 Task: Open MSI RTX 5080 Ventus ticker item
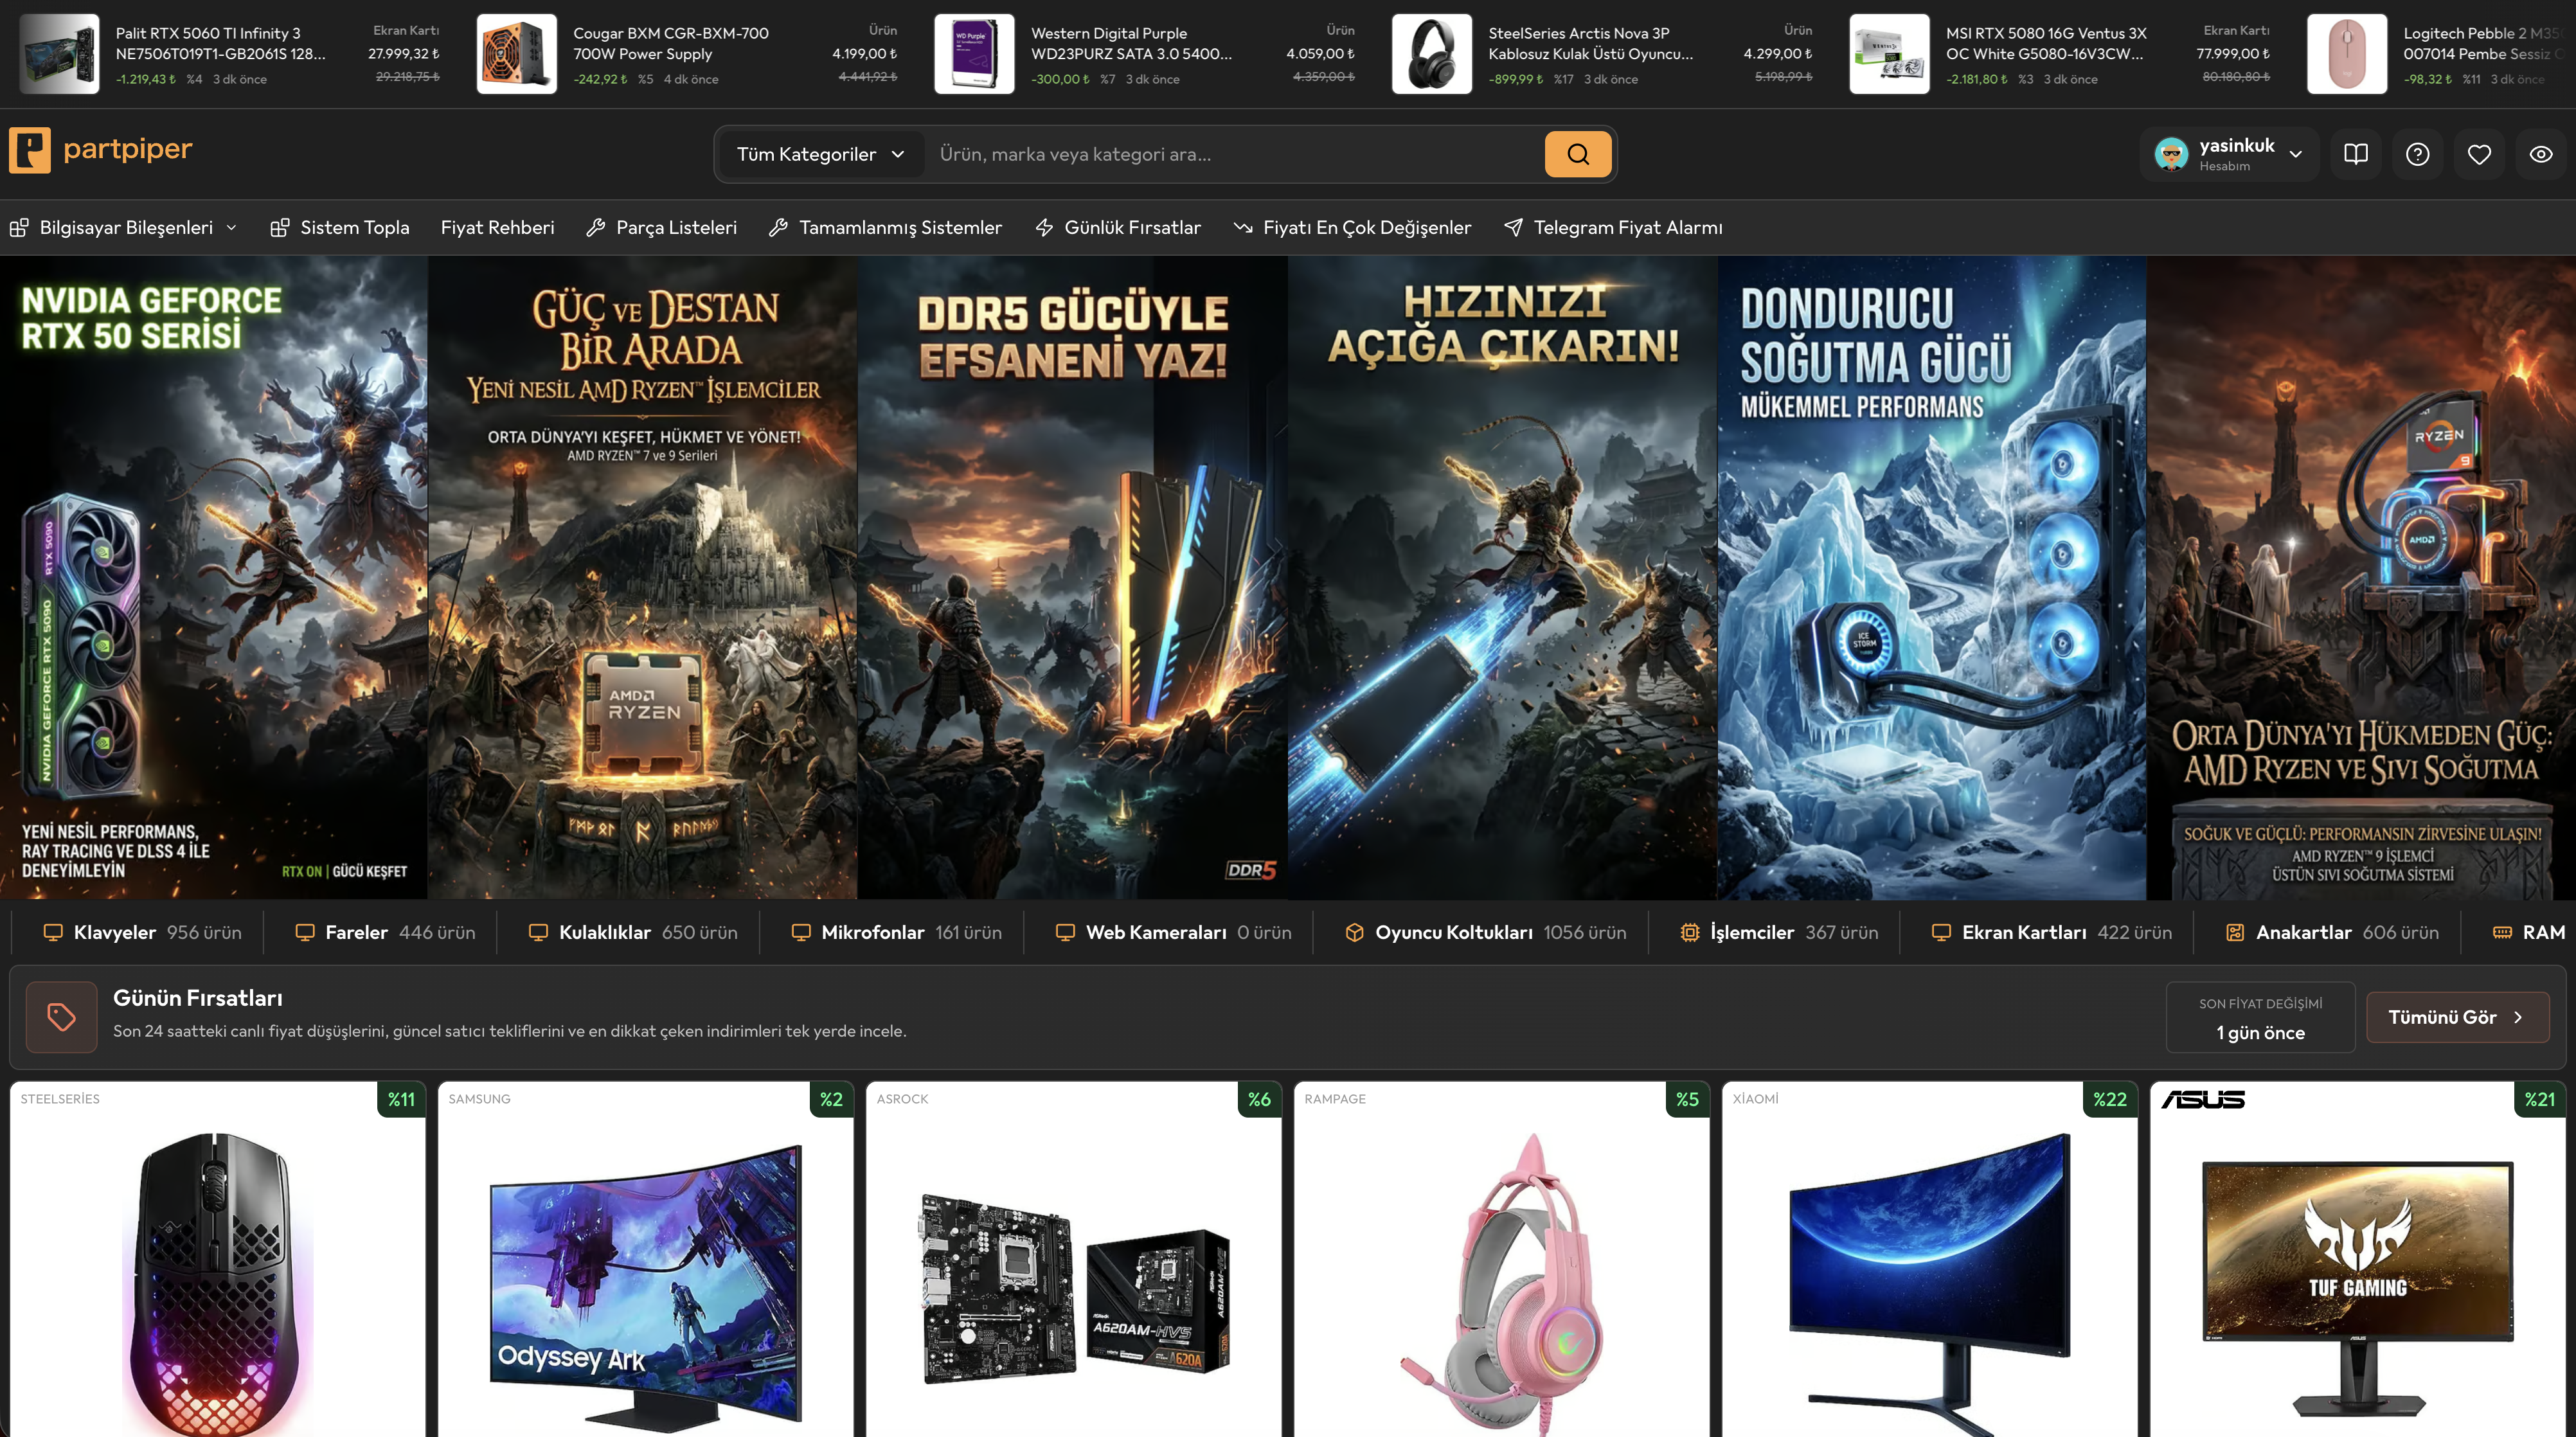2060,54
